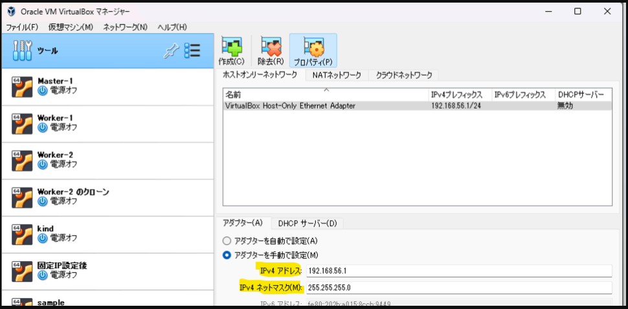Image resolution: width=628 pixels, height=309 pixels.
Task: Select the Master-1 virtual machine name
Action: pos(55,81)
